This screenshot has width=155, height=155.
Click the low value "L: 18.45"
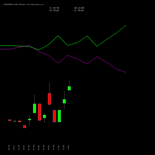pos(79,11)
